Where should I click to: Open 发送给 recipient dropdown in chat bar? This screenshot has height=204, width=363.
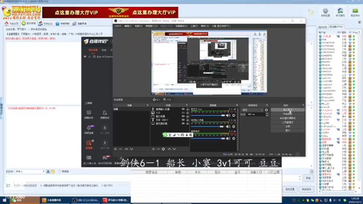tap(30, 171)
